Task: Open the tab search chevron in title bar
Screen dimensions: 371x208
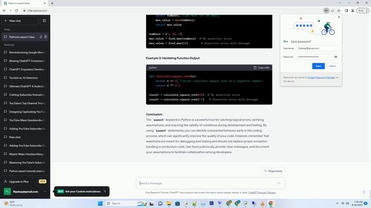Action: click(340, 3)
